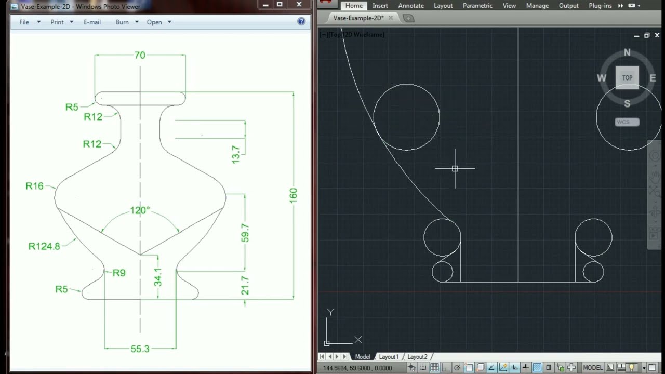Expand more ribbon tabs double arrow
The image size is (665, 374).
[x=620, y=6]
